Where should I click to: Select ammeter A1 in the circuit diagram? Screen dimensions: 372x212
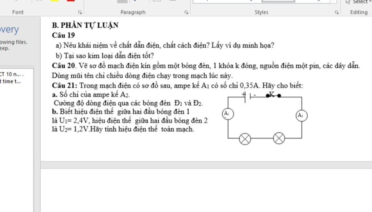(x=228, y=114)
